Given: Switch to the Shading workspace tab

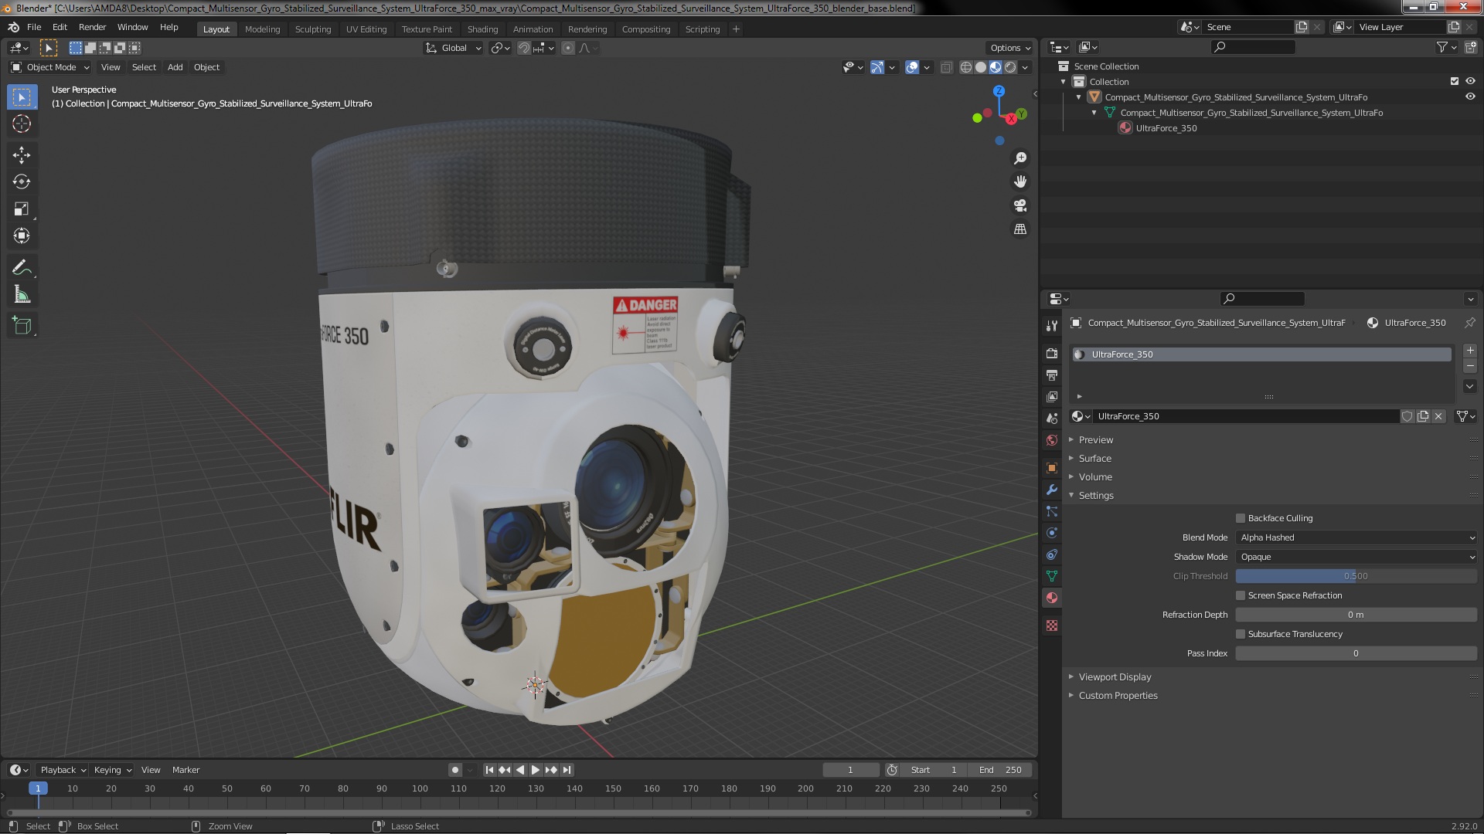Looking at the screenshot, I should pyautogui.click(x=482, y=29).
